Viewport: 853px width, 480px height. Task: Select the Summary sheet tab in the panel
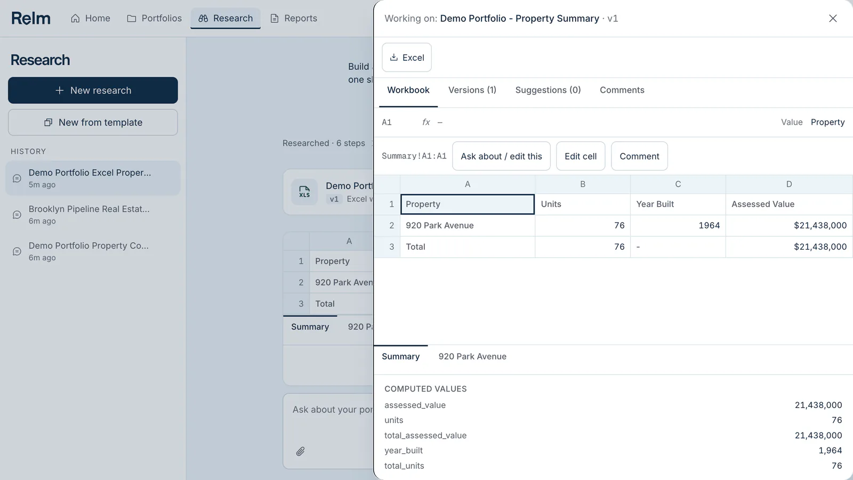401,357
